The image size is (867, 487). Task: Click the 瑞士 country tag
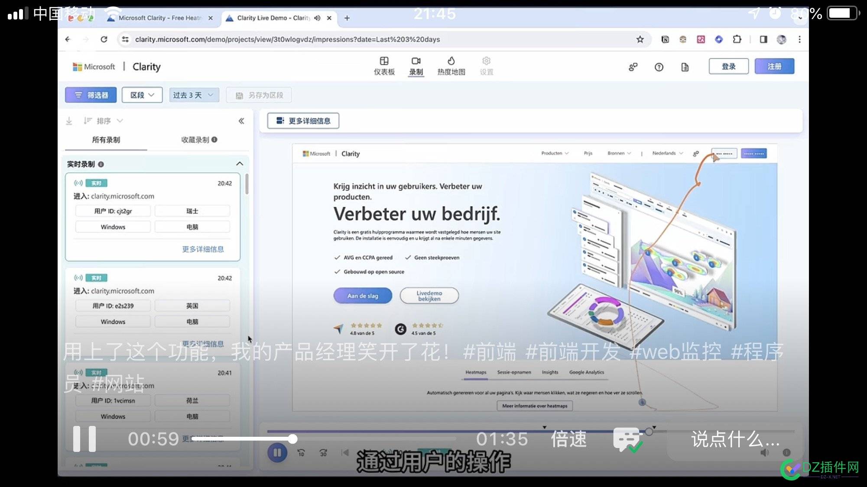pos(192,211)
